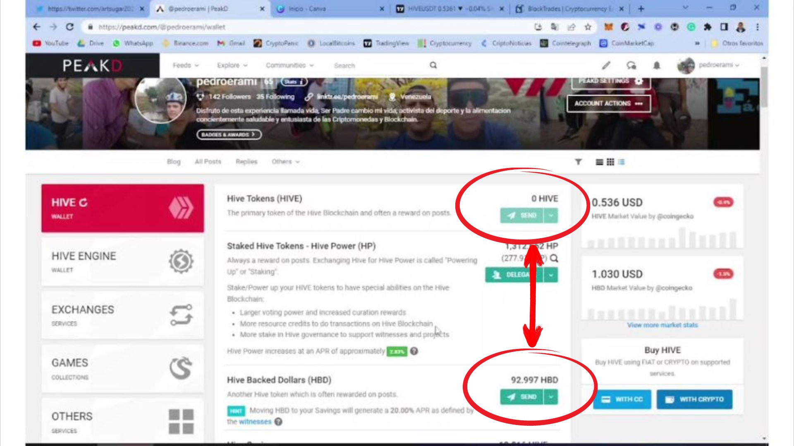This screenshot has height=446, width=794.
Task: Click Buy HIVE With Crypto button
Action: coord(694,399)
